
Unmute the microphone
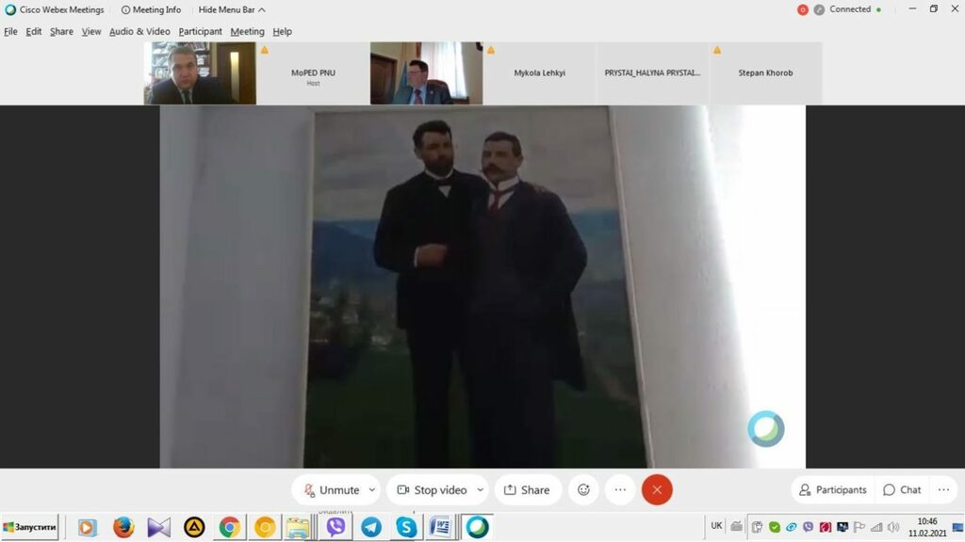(x=332, y=490)
